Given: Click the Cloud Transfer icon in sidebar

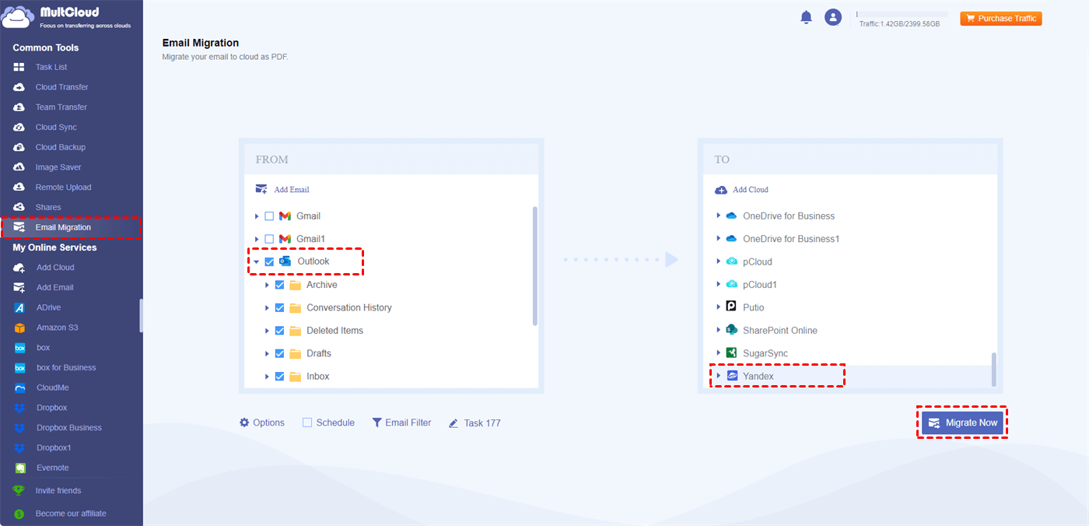Looking at the screenshot, I should [19, 87].
